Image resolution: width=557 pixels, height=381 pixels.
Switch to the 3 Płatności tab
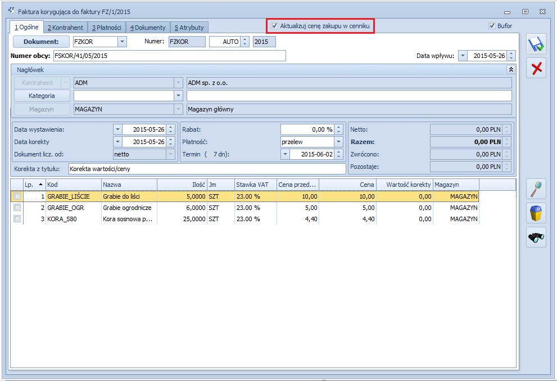pos(107,28)
